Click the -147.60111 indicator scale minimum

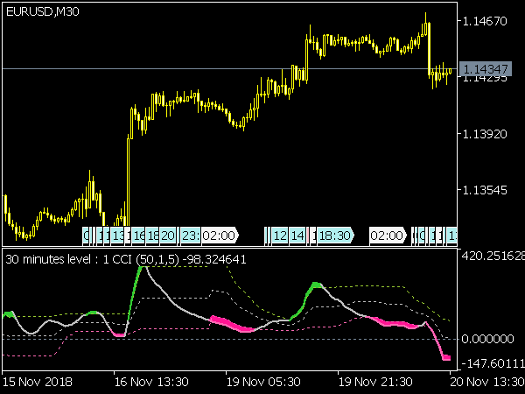pyautogui.click(x=493, y=363)
